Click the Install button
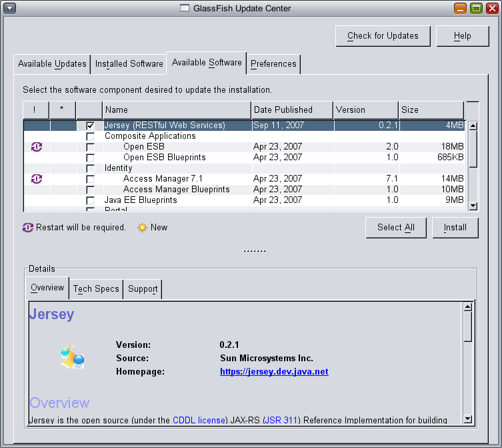This screenshot has height=448, width=502. (455, 227)
